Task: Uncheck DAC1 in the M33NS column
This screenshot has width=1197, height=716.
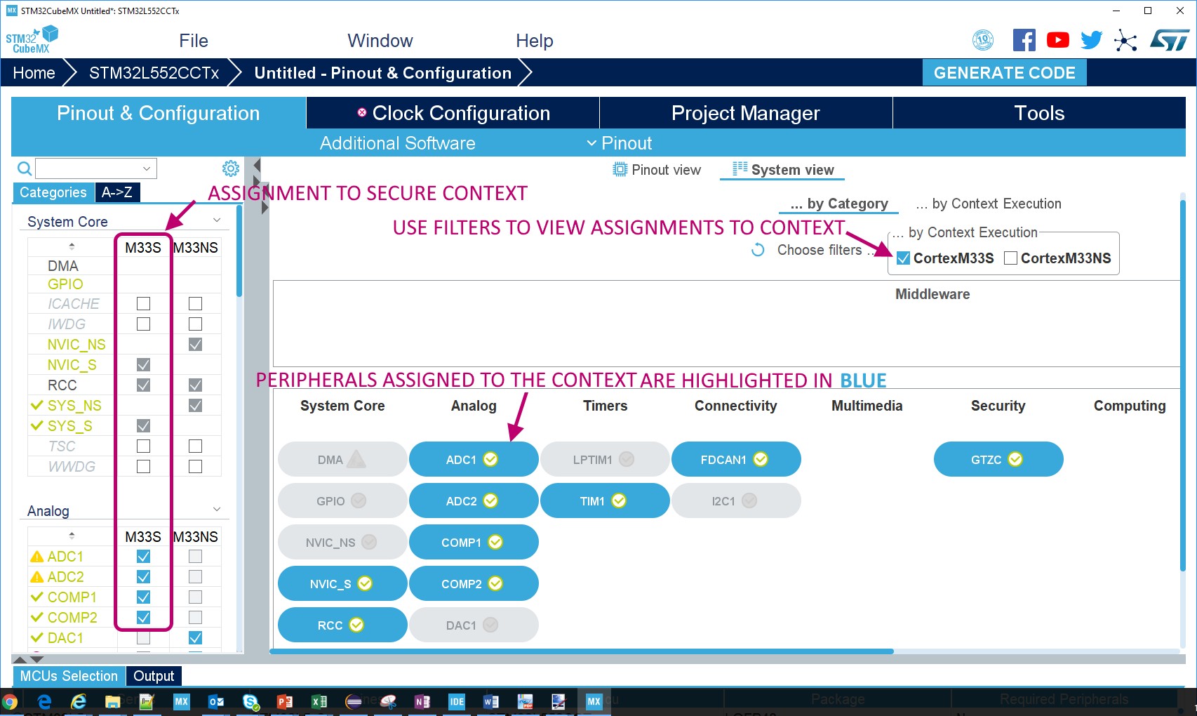Action: (x=195, y=637)
